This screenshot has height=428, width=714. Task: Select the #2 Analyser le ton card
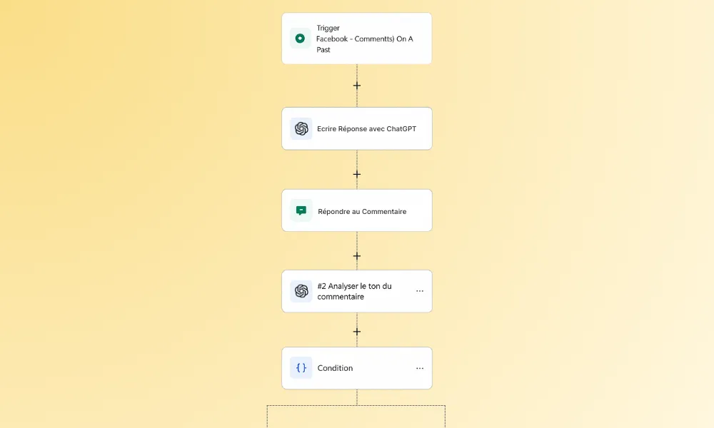click(357, 291)
